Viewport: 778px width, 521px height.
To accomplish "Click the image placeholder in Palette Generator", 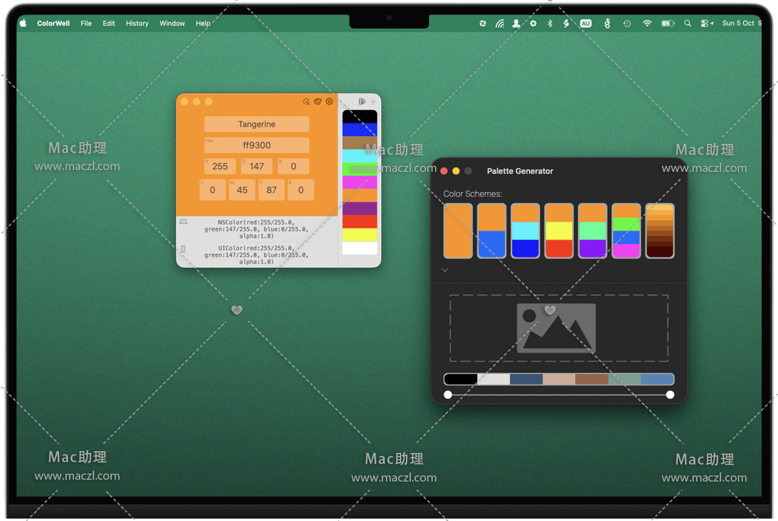I will 556,328.
